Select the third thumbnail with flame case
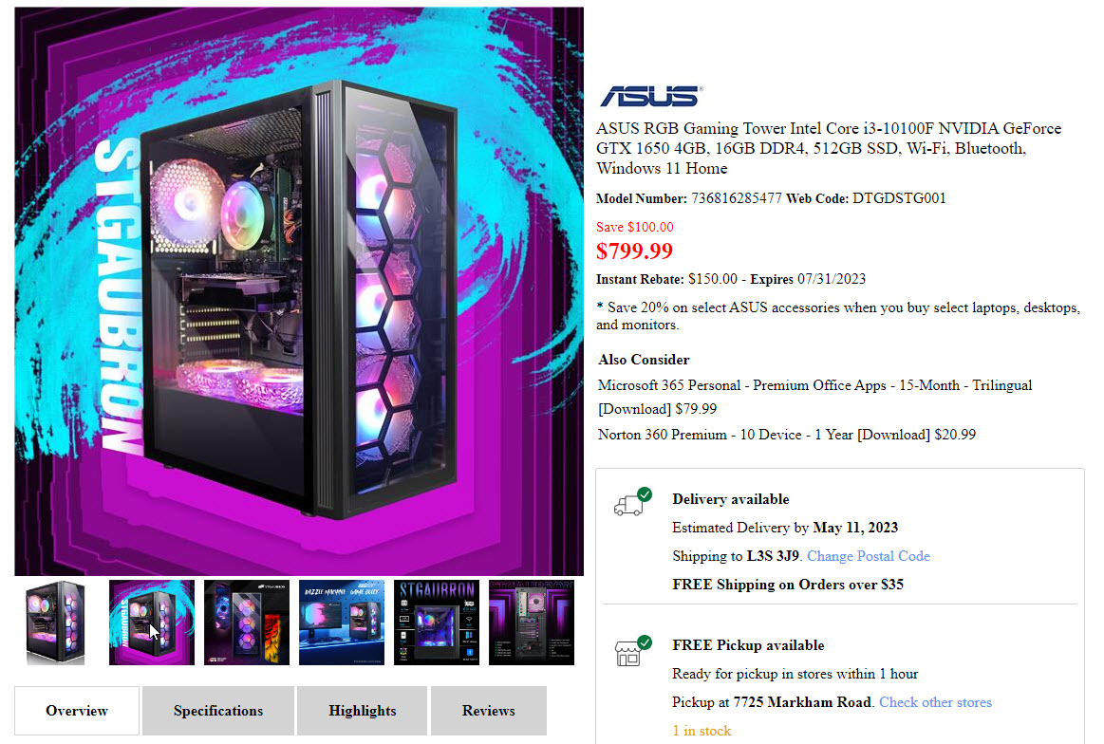 [247, 623]
